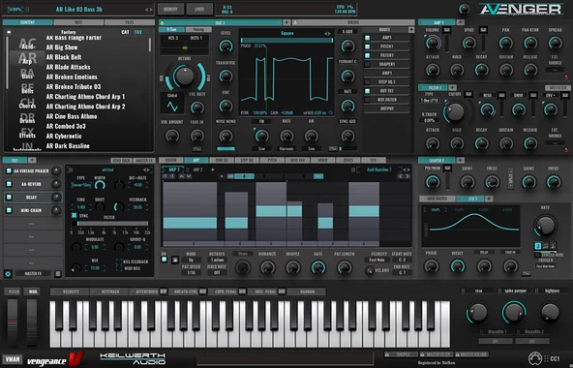The image size is (573, 368).
Task: Select the note sync icon under LFO RATE
Action: [x=537, y=246]
